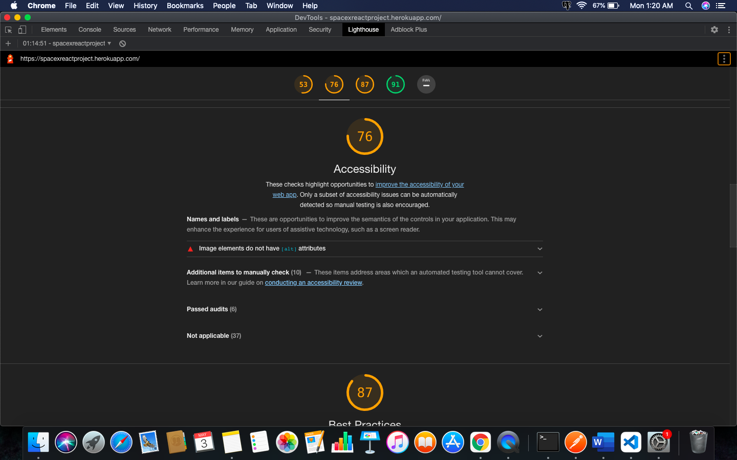This screenshot has height=460, width=737.
Task: Jump to Performance score 53 gauge
Action: pyautogui.click(x=304, y=84)
